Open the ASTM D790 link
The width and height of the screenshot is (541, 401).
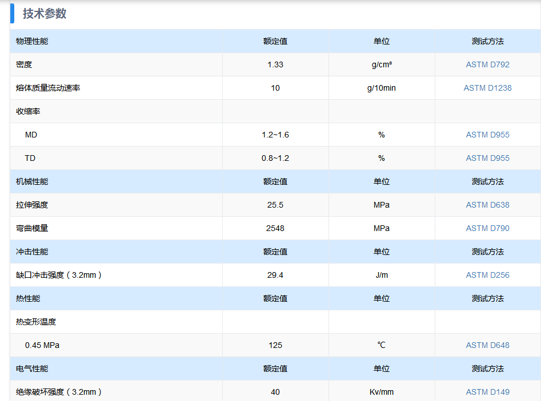pyautogui.click(x=487, y=228)
